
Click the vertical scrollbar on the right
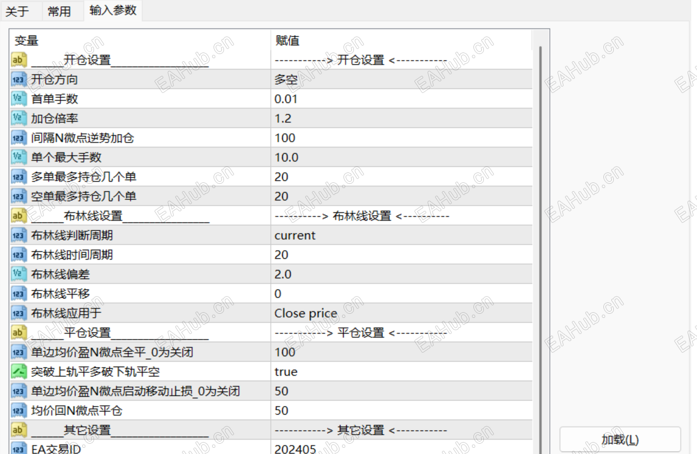tap(542, 208)
